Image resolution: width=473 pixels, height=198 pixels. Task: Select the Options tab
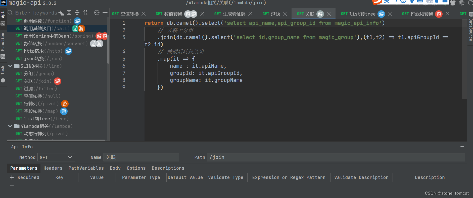point(136,168)
